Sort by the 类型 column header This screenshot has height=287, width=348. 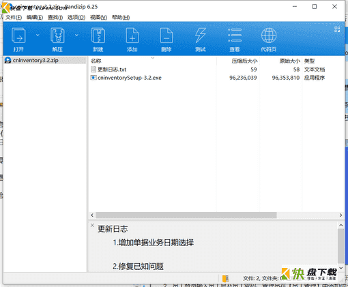tap(309, 61)
